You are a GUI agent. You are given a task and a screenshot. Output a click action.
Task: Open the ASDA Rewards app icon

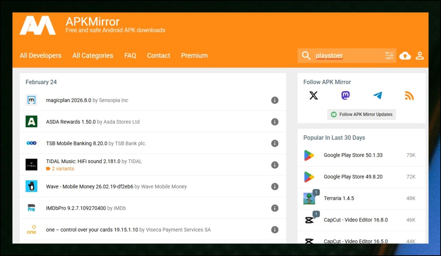(32, 122)
